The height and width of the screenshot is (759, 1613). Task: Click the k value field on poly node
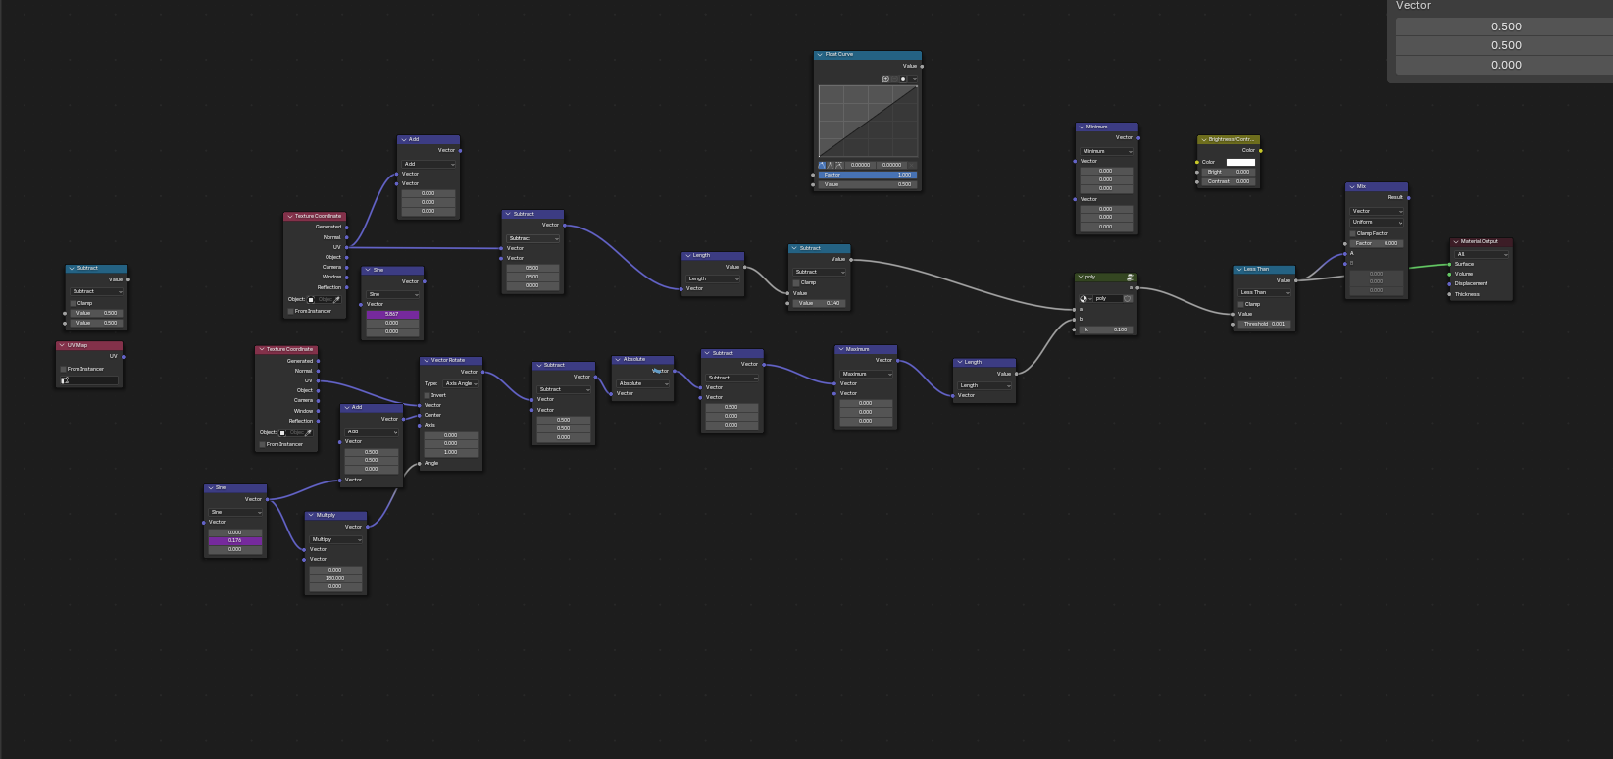(x=1106, y=329)
